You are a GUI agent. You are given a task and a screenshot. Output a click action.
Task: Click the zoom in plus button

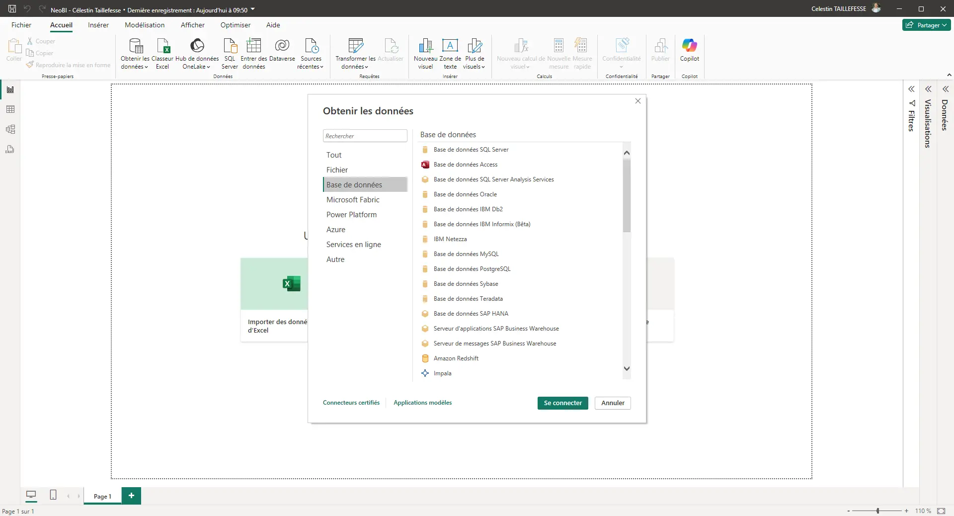906,511
